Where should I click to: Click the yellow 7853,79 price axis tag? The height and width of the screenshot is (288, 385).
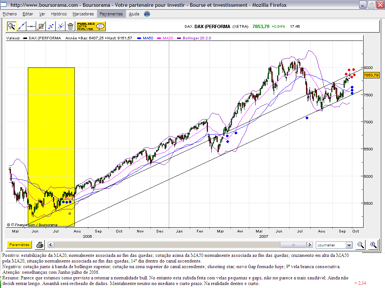(x=371, y=75)
